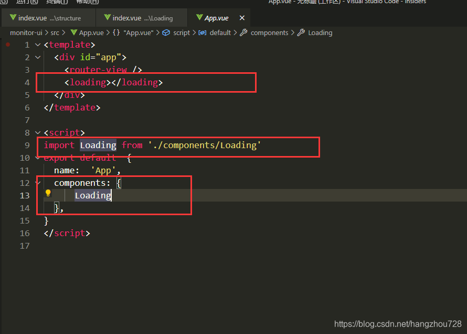Select script breadcrumb segment
Screen dimensions: 467x334
[x=182, y=32]
